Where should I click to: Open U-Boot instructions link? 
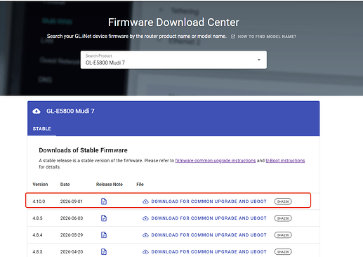tap(285, 161)
